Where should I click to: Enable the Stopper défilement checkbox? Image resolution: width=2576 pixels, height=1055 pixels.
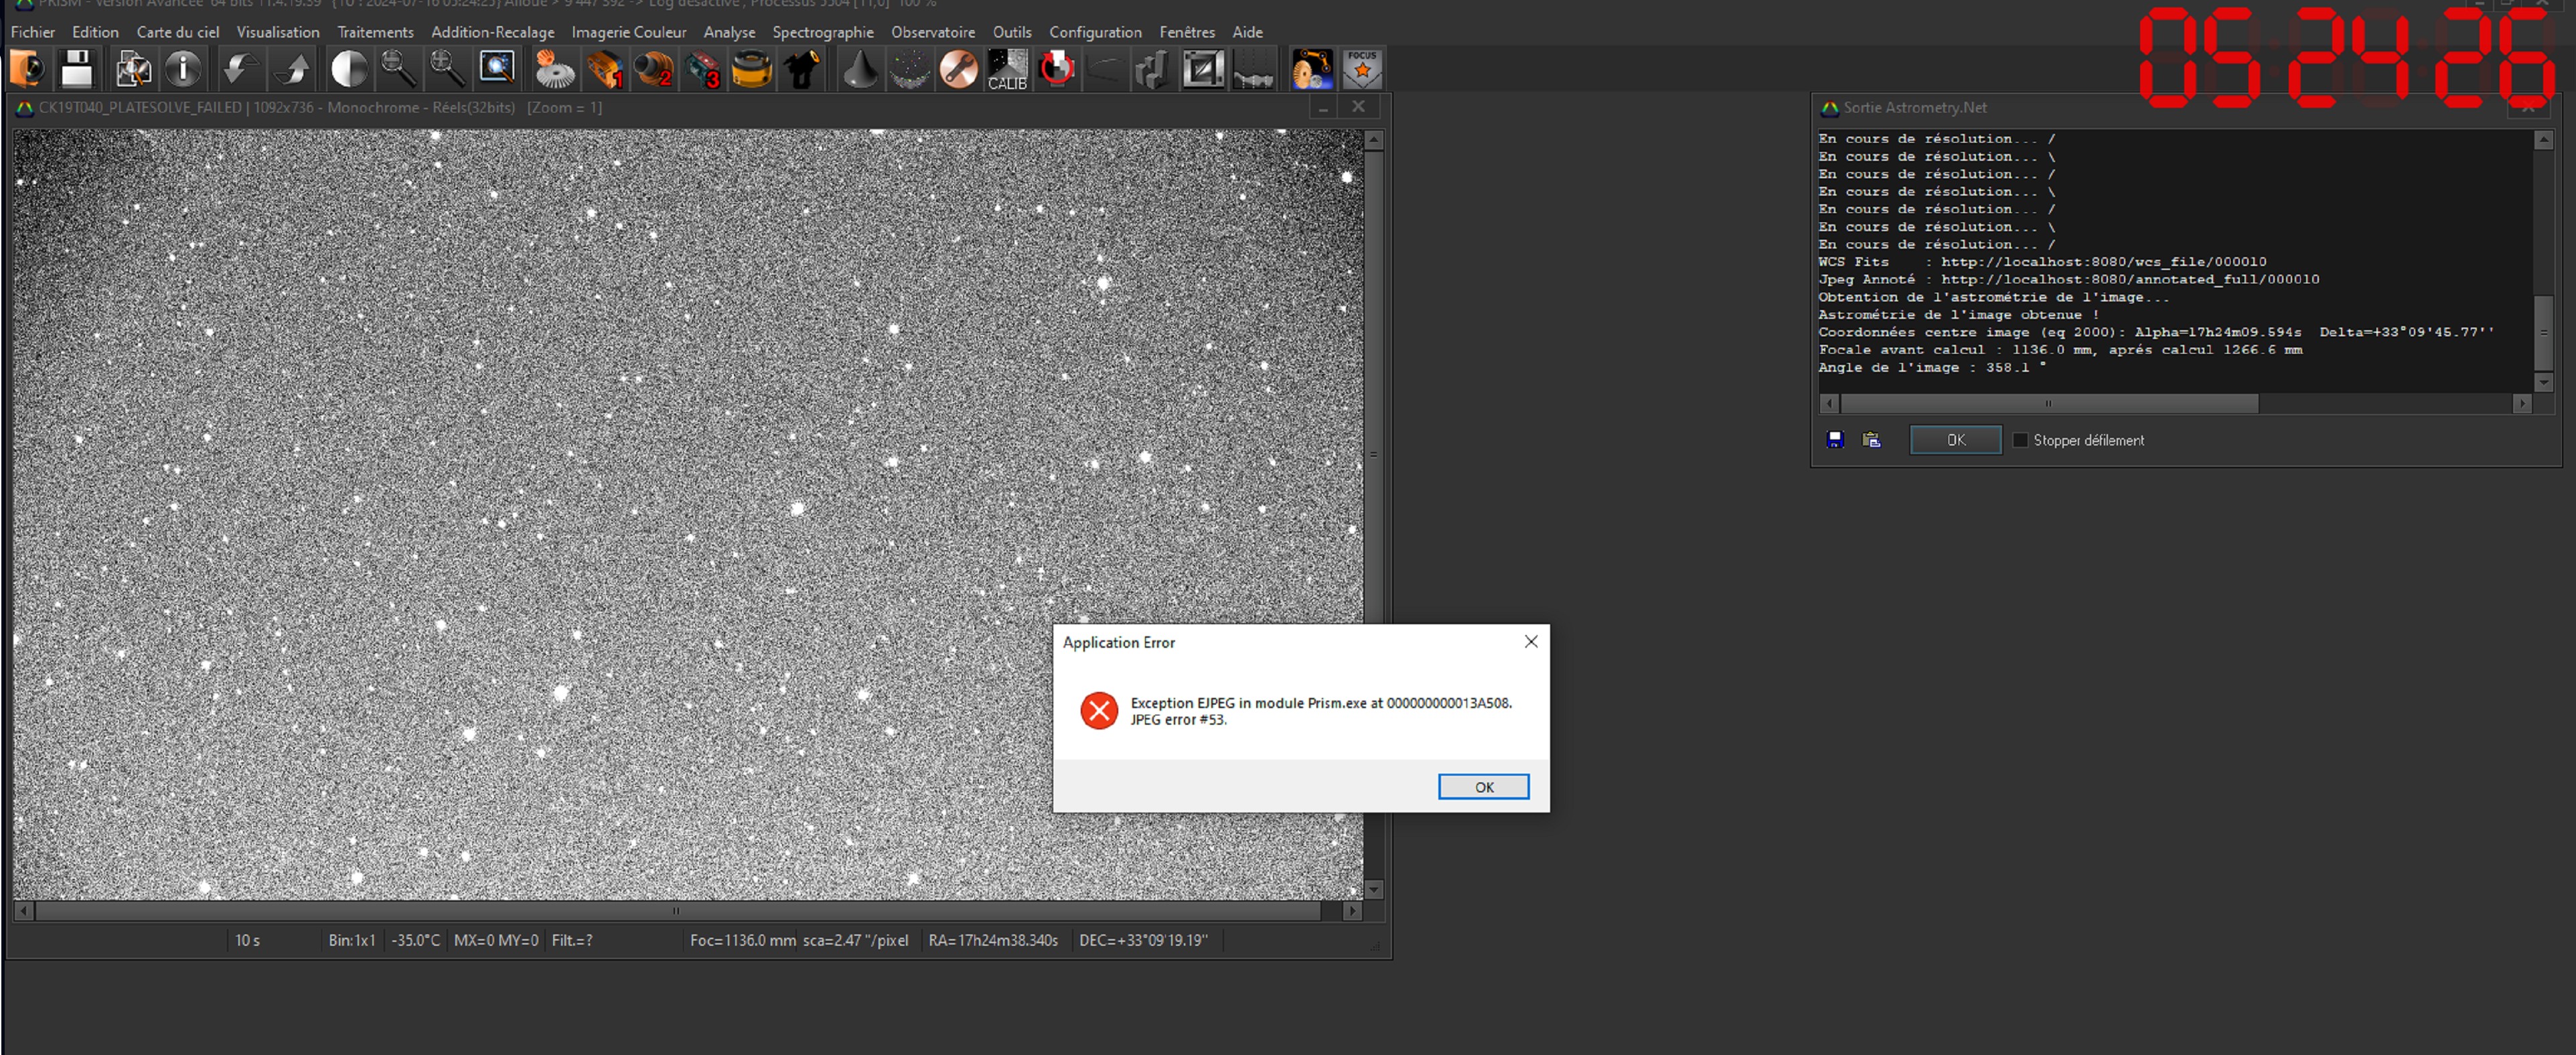point(2020,440)
